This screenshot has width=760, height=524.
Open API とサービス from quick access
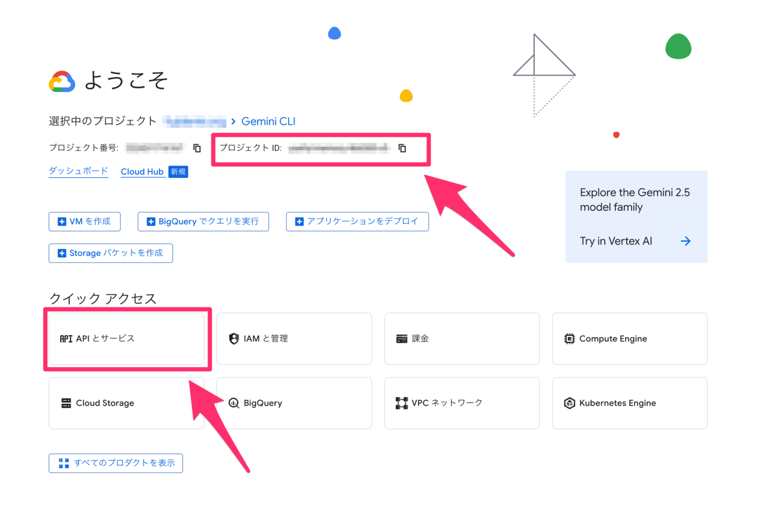point(126,339)
